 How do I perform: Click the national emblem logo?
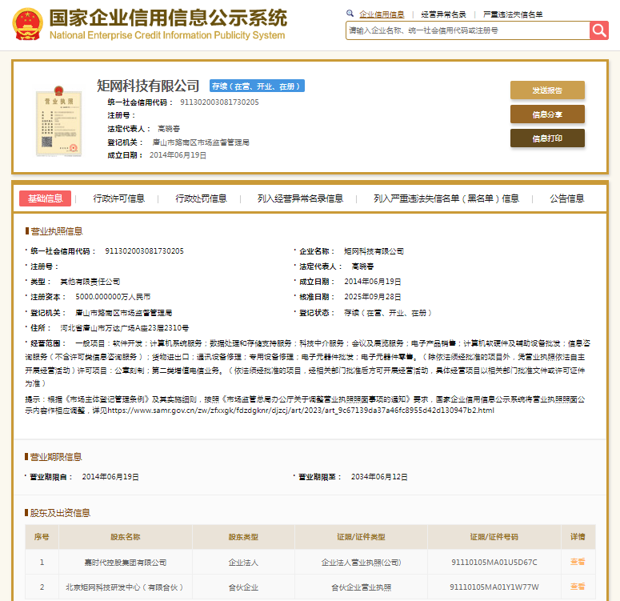[x=28, y=25]
